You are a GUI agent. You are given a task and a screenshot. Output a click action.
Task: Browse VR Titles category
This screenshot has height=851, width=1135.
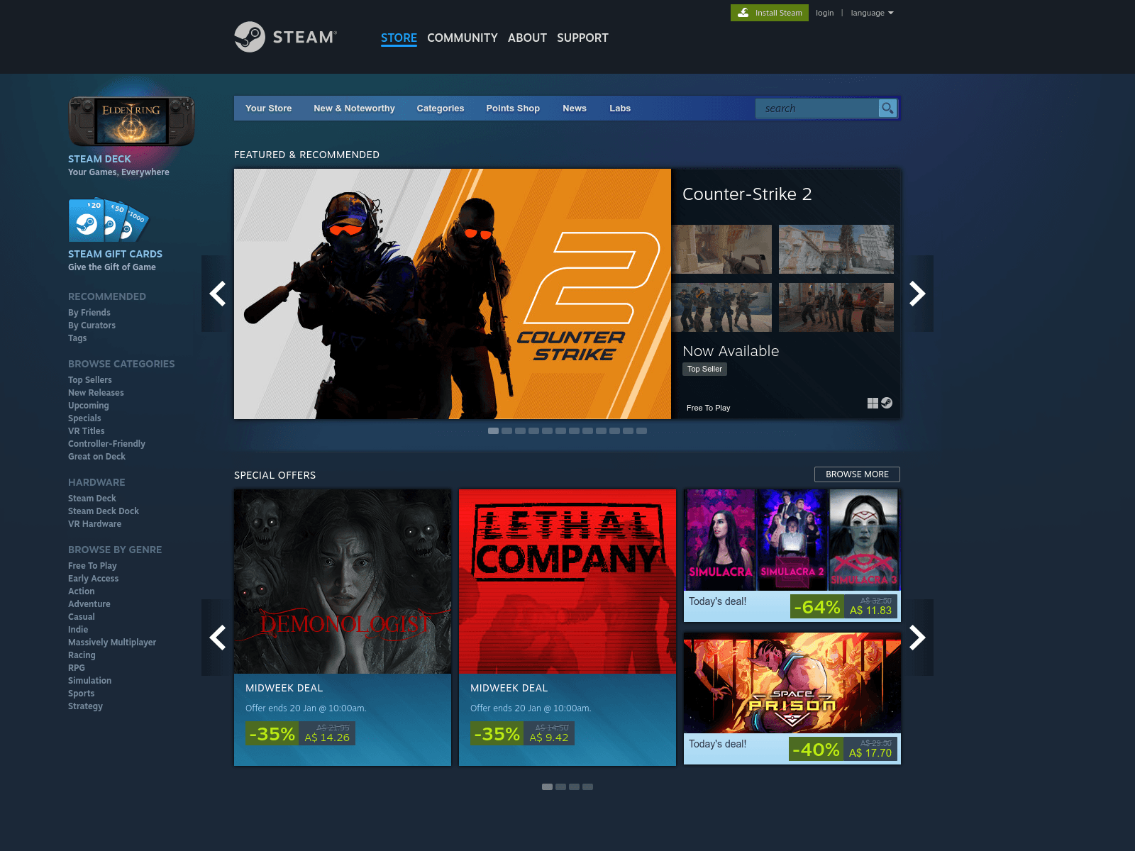pos(87,431)
